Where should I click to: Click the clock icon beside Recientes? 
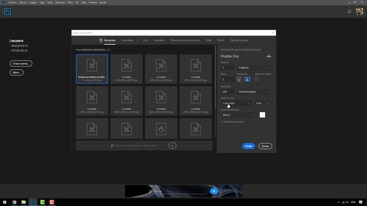tap(101, 40)
